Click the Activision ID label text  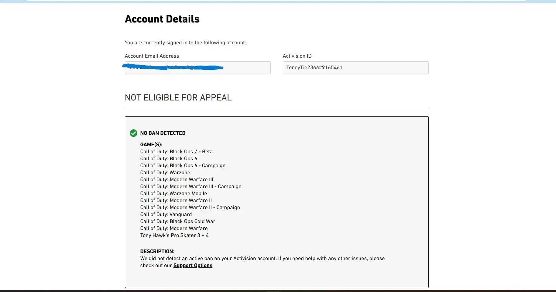(x=297, y=56)
